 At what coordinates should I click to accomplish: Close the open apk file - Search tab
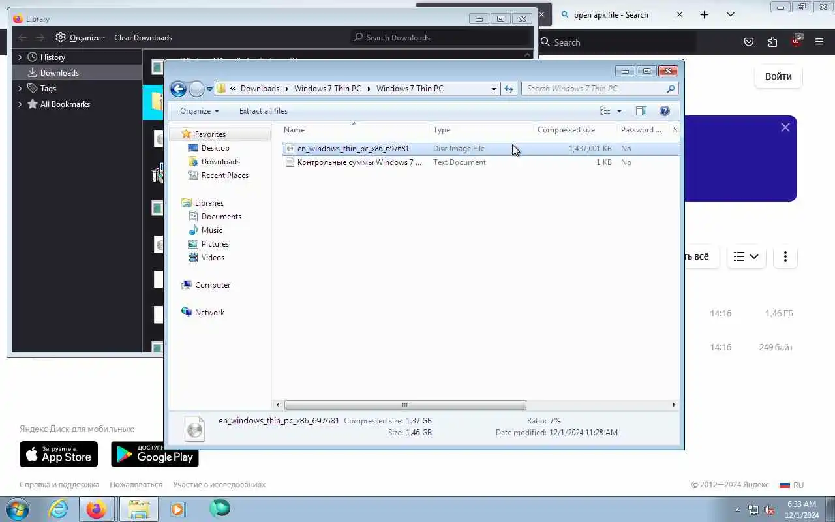(x=680, y=14)
